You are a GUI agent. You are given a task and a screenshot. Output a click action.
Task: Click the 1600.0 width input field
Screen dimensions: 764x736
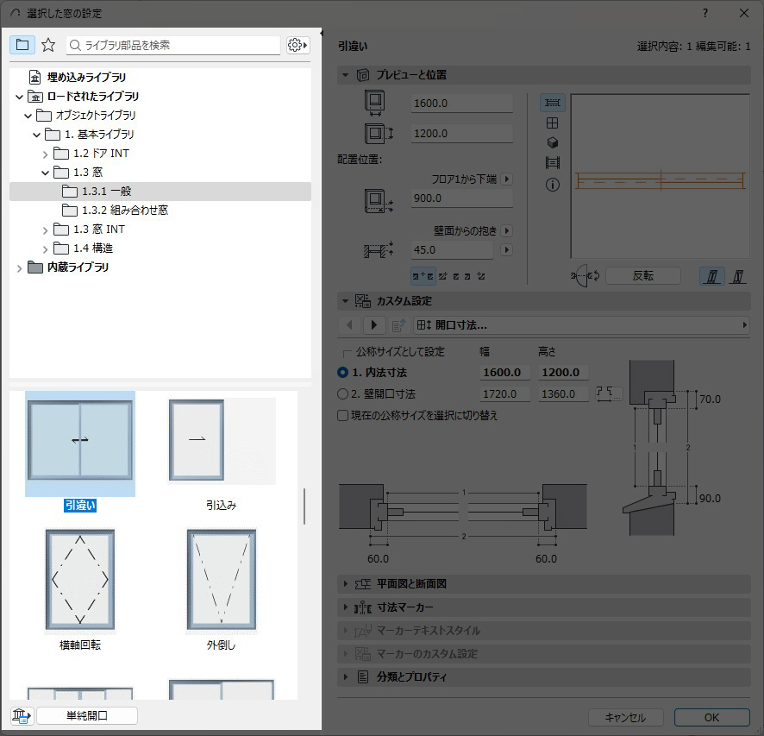click(461, 104)
